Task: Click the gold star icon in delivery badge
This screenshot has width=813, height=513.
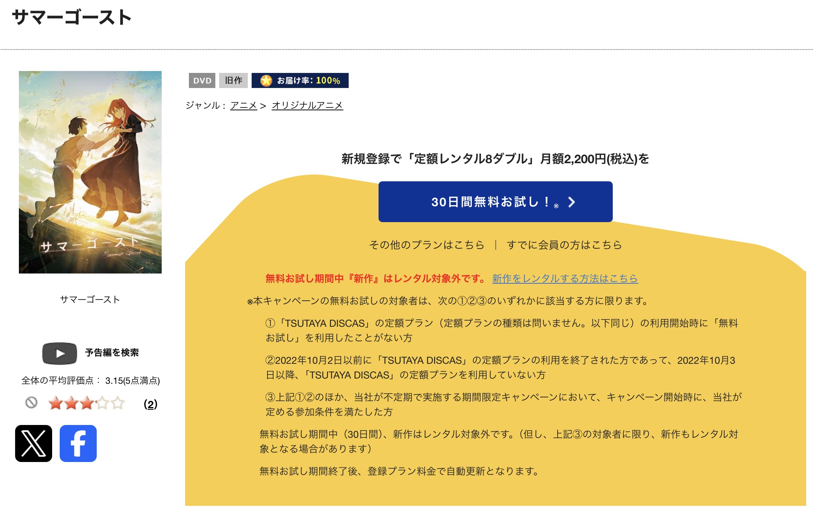Action: click(266, 80)
